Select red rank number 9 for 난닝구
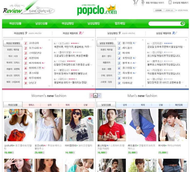The height and width of the screenshot is (172, 190). [x=26, y=83]
